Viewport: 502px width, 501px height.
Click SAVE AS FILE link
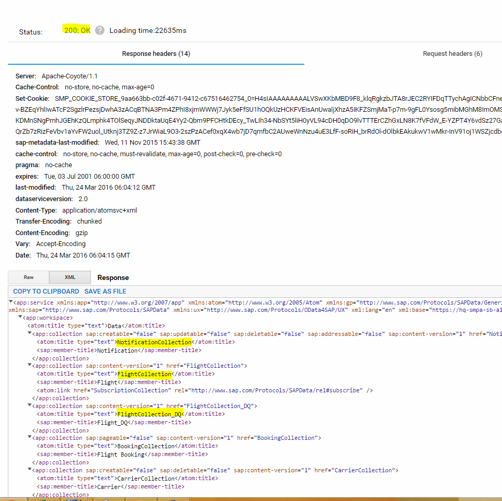pos(105,292)
